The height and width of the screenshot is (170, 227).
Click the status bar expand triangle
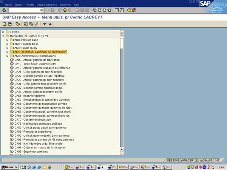(164, 160)
